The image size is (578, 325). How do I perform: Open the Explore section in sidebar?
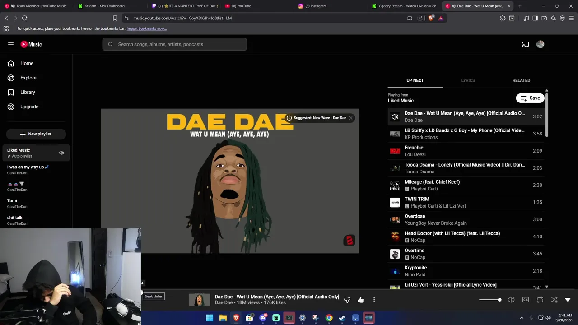click(x=36, y=78)
